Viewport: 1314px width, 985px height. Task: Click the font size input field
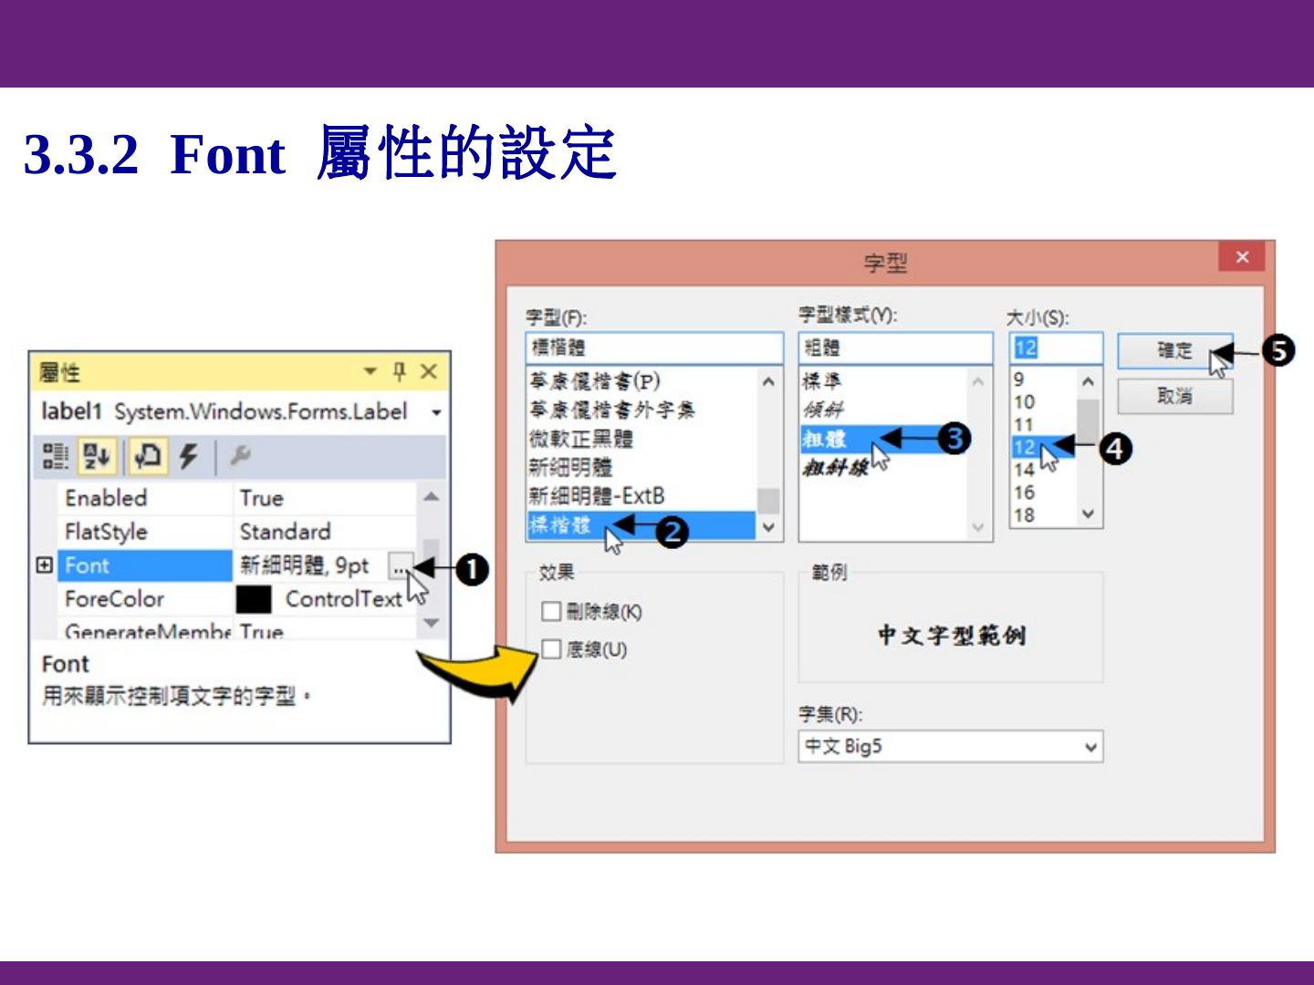point(1055,347)
